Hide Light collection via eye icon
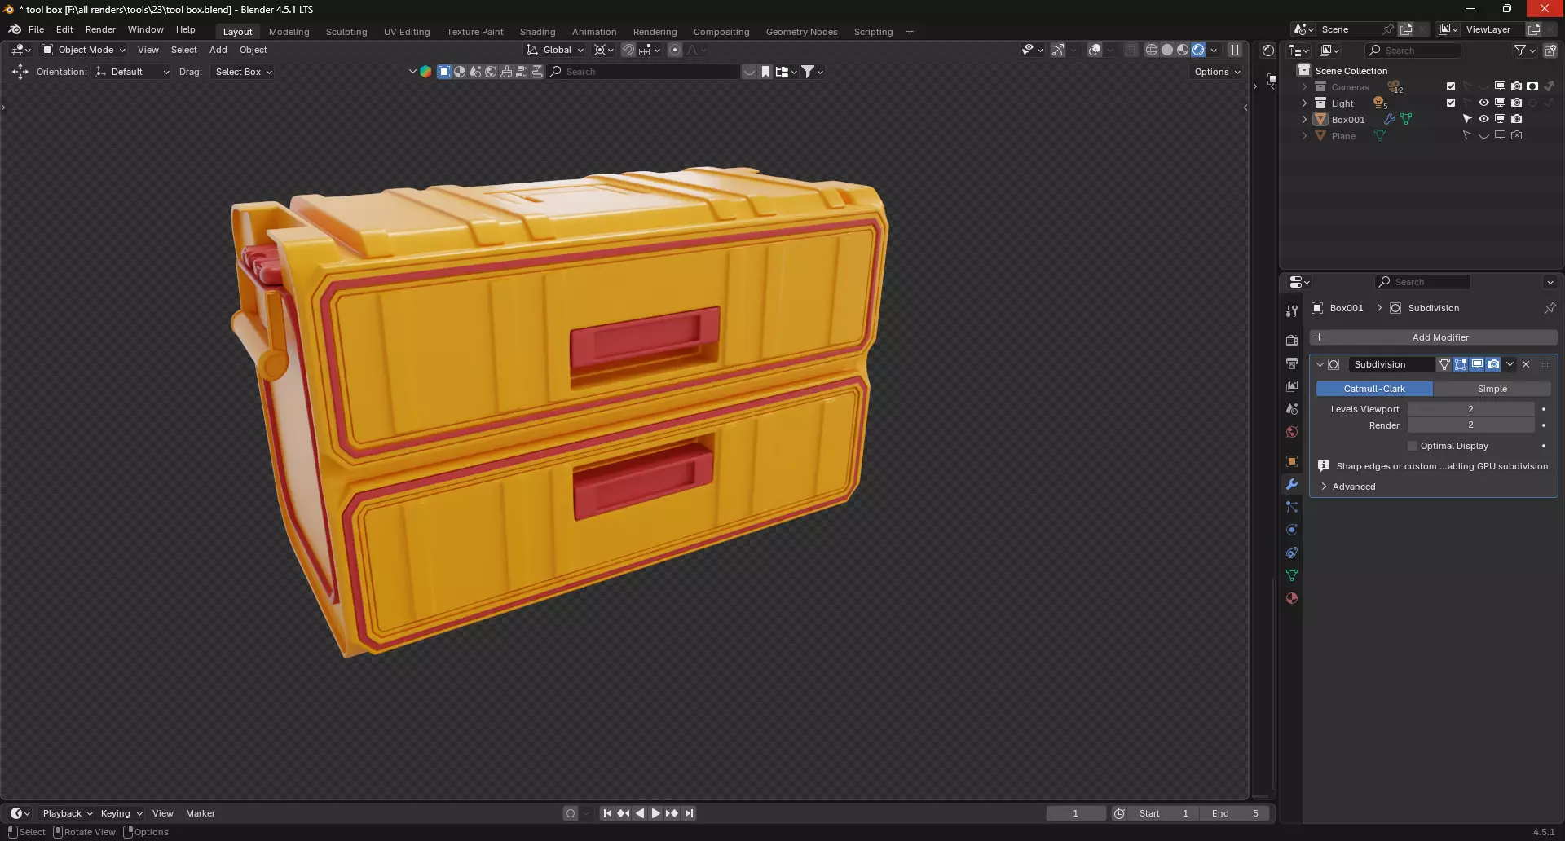This screenshot has width=1565, height=841. (x=1483, y=103)
